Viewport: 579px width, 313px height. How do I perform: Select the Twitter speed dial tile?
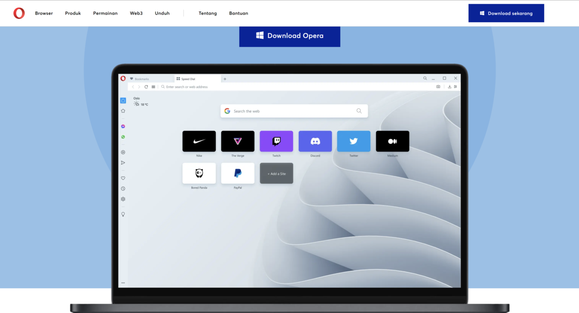(x=354, y=141)
